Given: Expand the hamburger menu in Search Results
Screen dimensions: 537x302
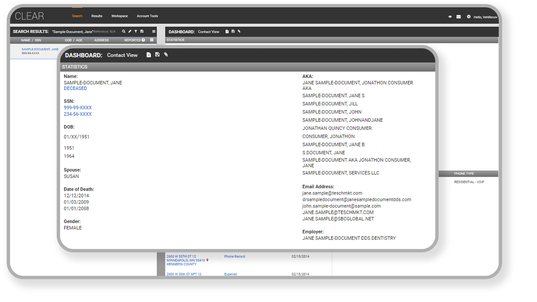Looking at the screenshot, I should (154, 32).
